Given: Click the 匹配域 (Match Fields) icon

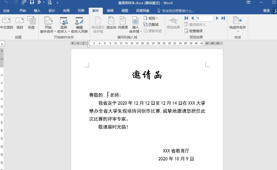Looking at the screenshot, I should [152, 24].
